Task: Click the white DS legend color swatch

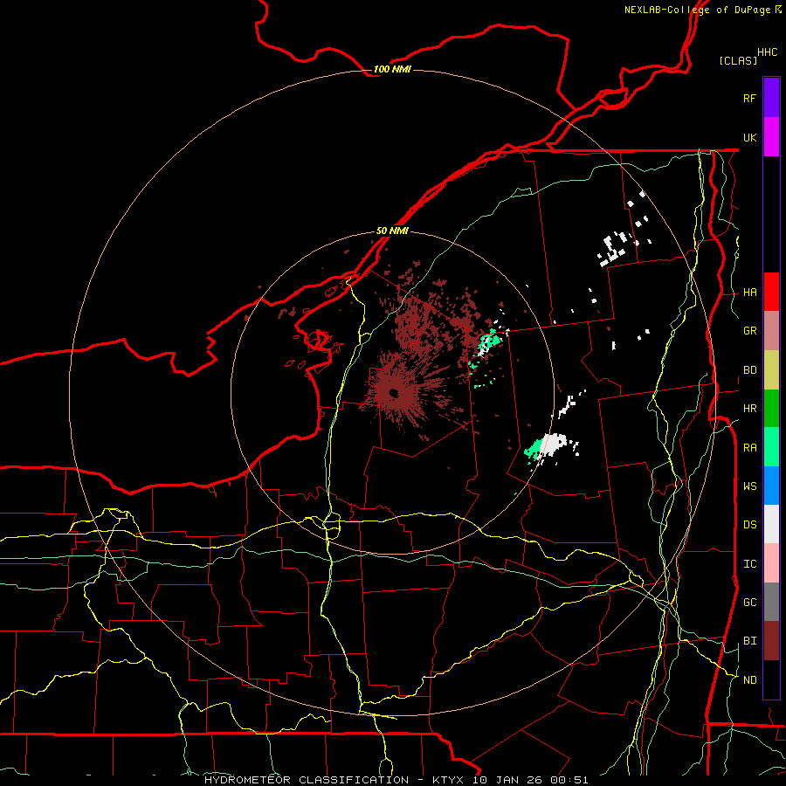Action: coord(771,524)
